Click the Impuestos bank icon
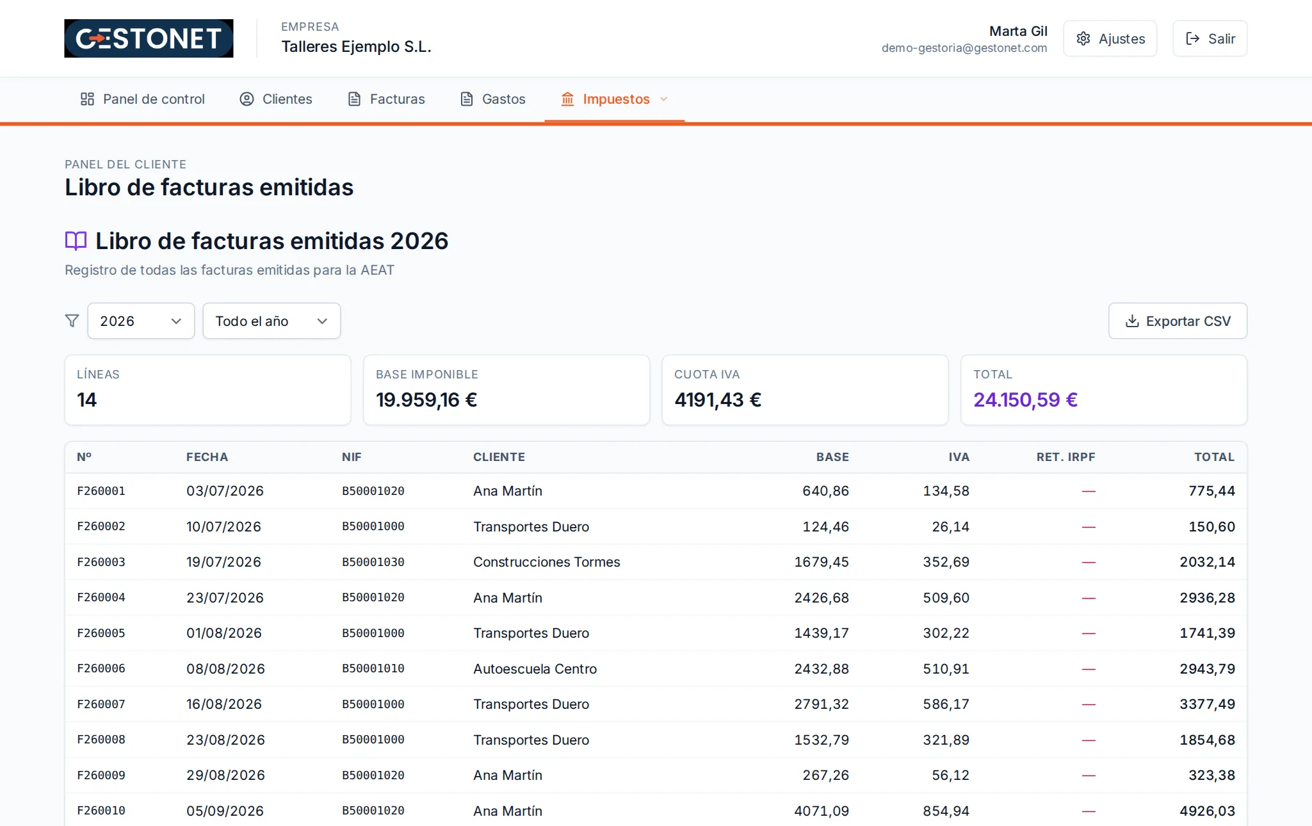Image resolution: width=1312 pixels, height=826 pixels. pos(567,99)
